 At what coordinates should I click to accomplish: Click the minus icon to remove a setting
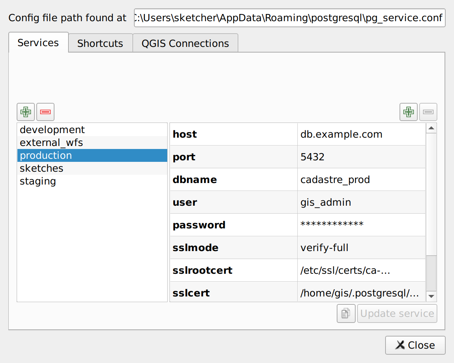pyautogui.click(x=428, y=112)
